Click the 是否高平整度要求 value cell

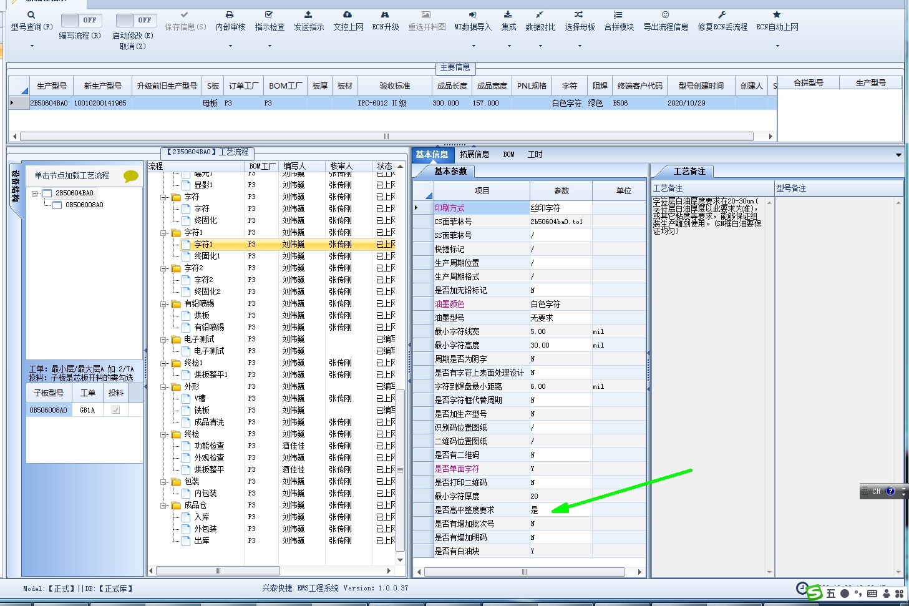[x=561, y=510]
